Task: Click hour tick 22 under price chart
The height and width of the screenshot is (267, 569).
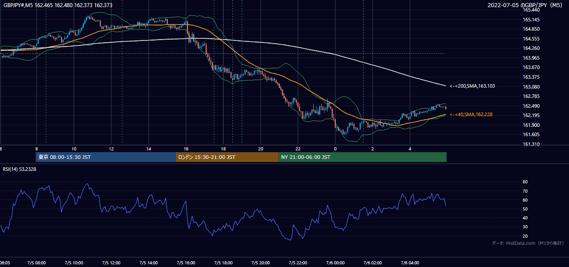Action: point(298,149)
